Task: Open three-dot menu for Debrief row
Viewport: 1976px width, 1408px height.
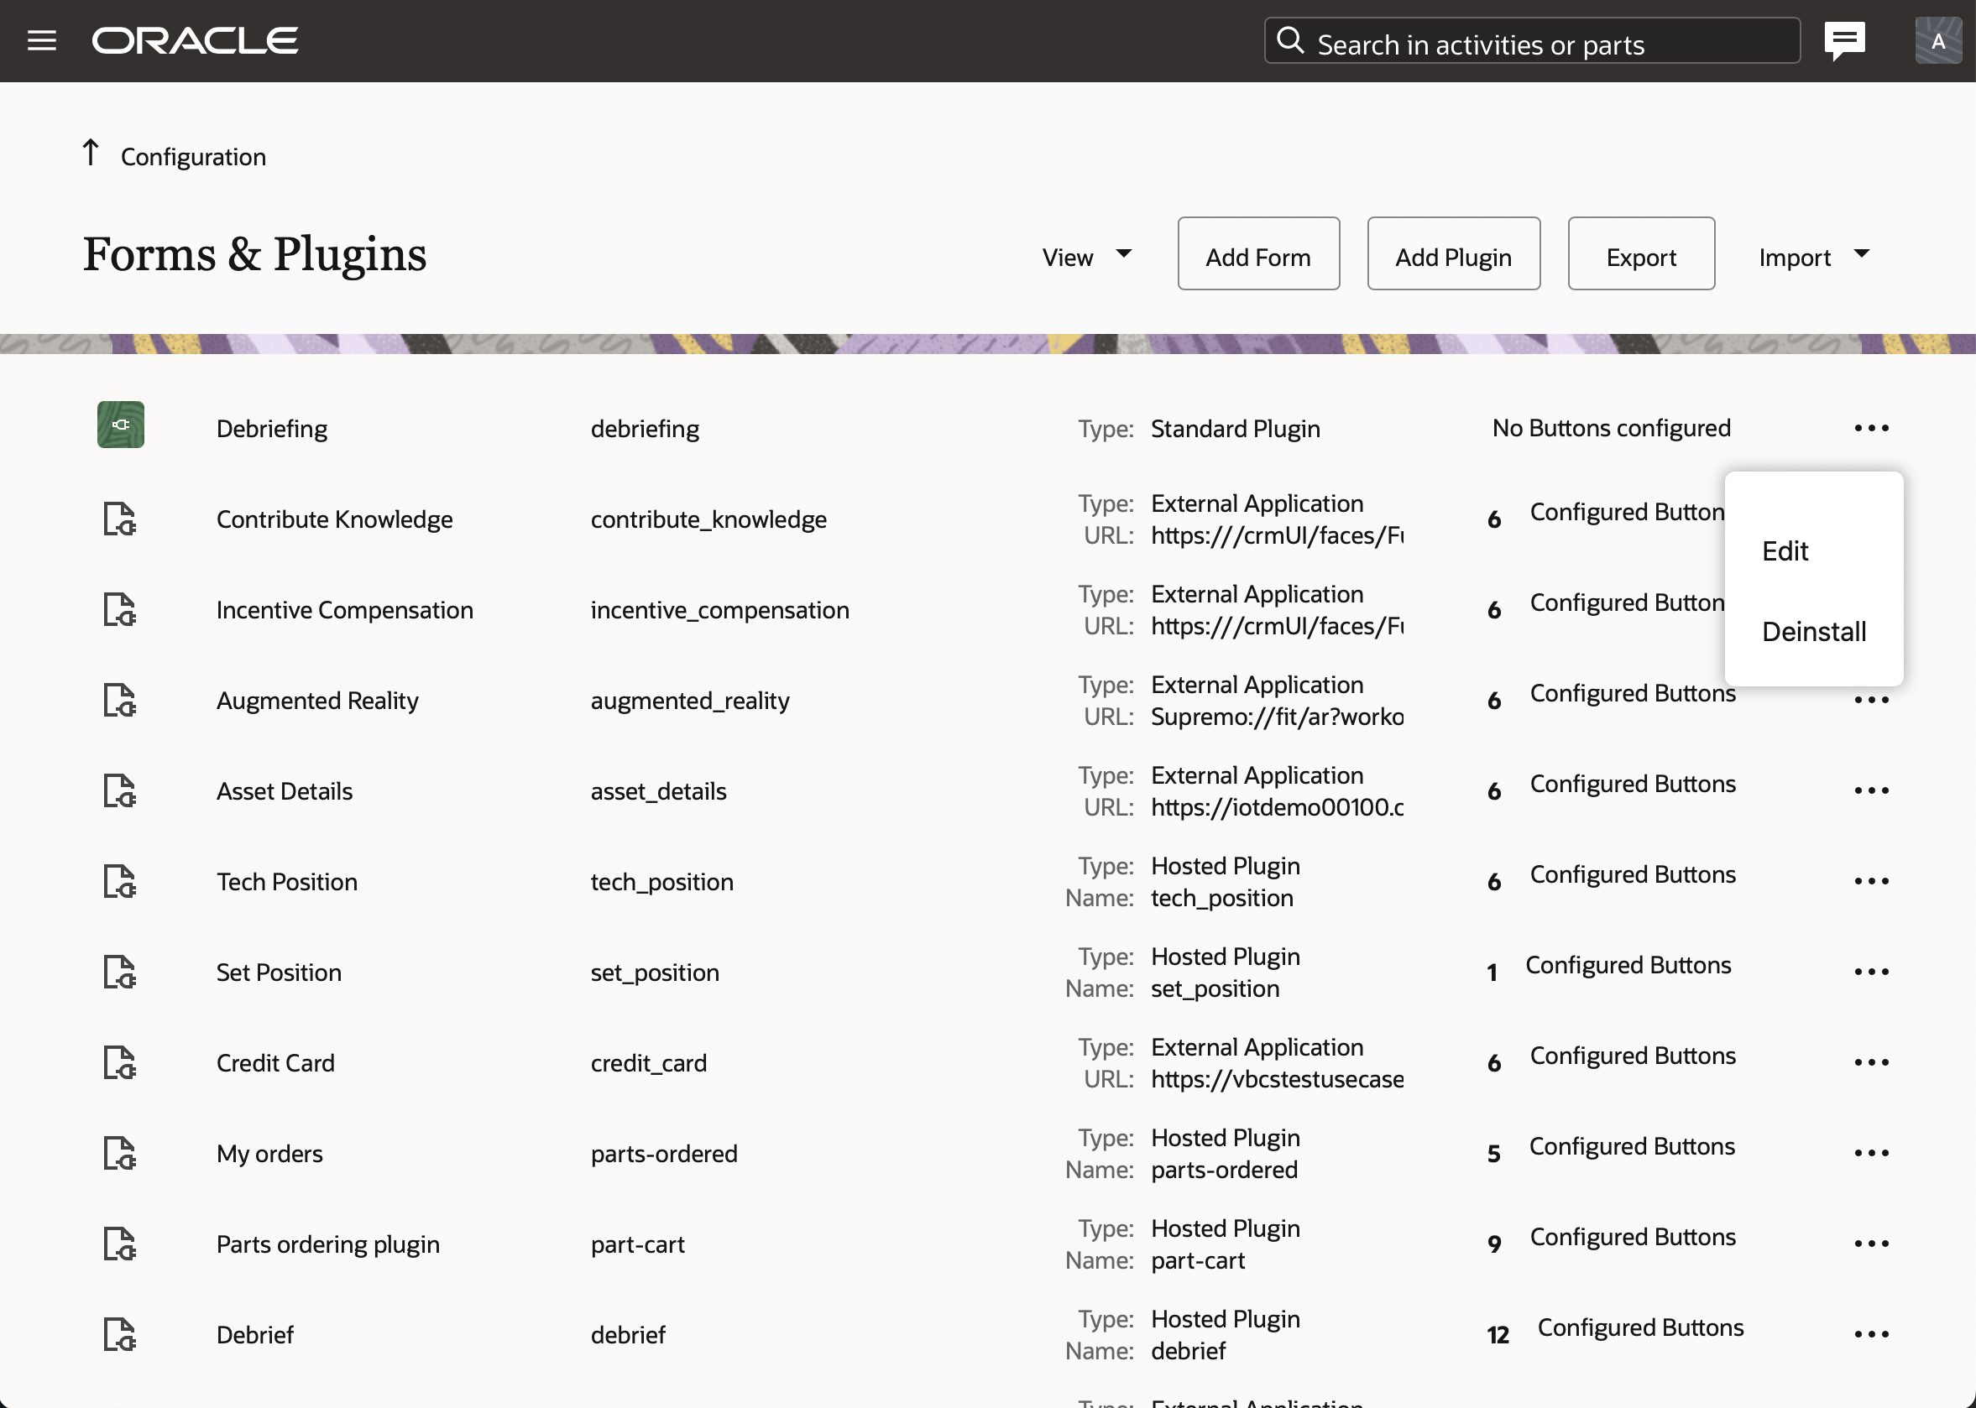Action: (1871, 1333)
